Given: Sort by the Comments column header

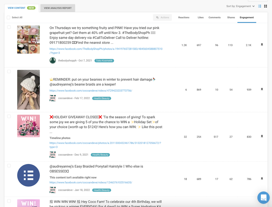Looking at the screenshot, I should point(214,18).
